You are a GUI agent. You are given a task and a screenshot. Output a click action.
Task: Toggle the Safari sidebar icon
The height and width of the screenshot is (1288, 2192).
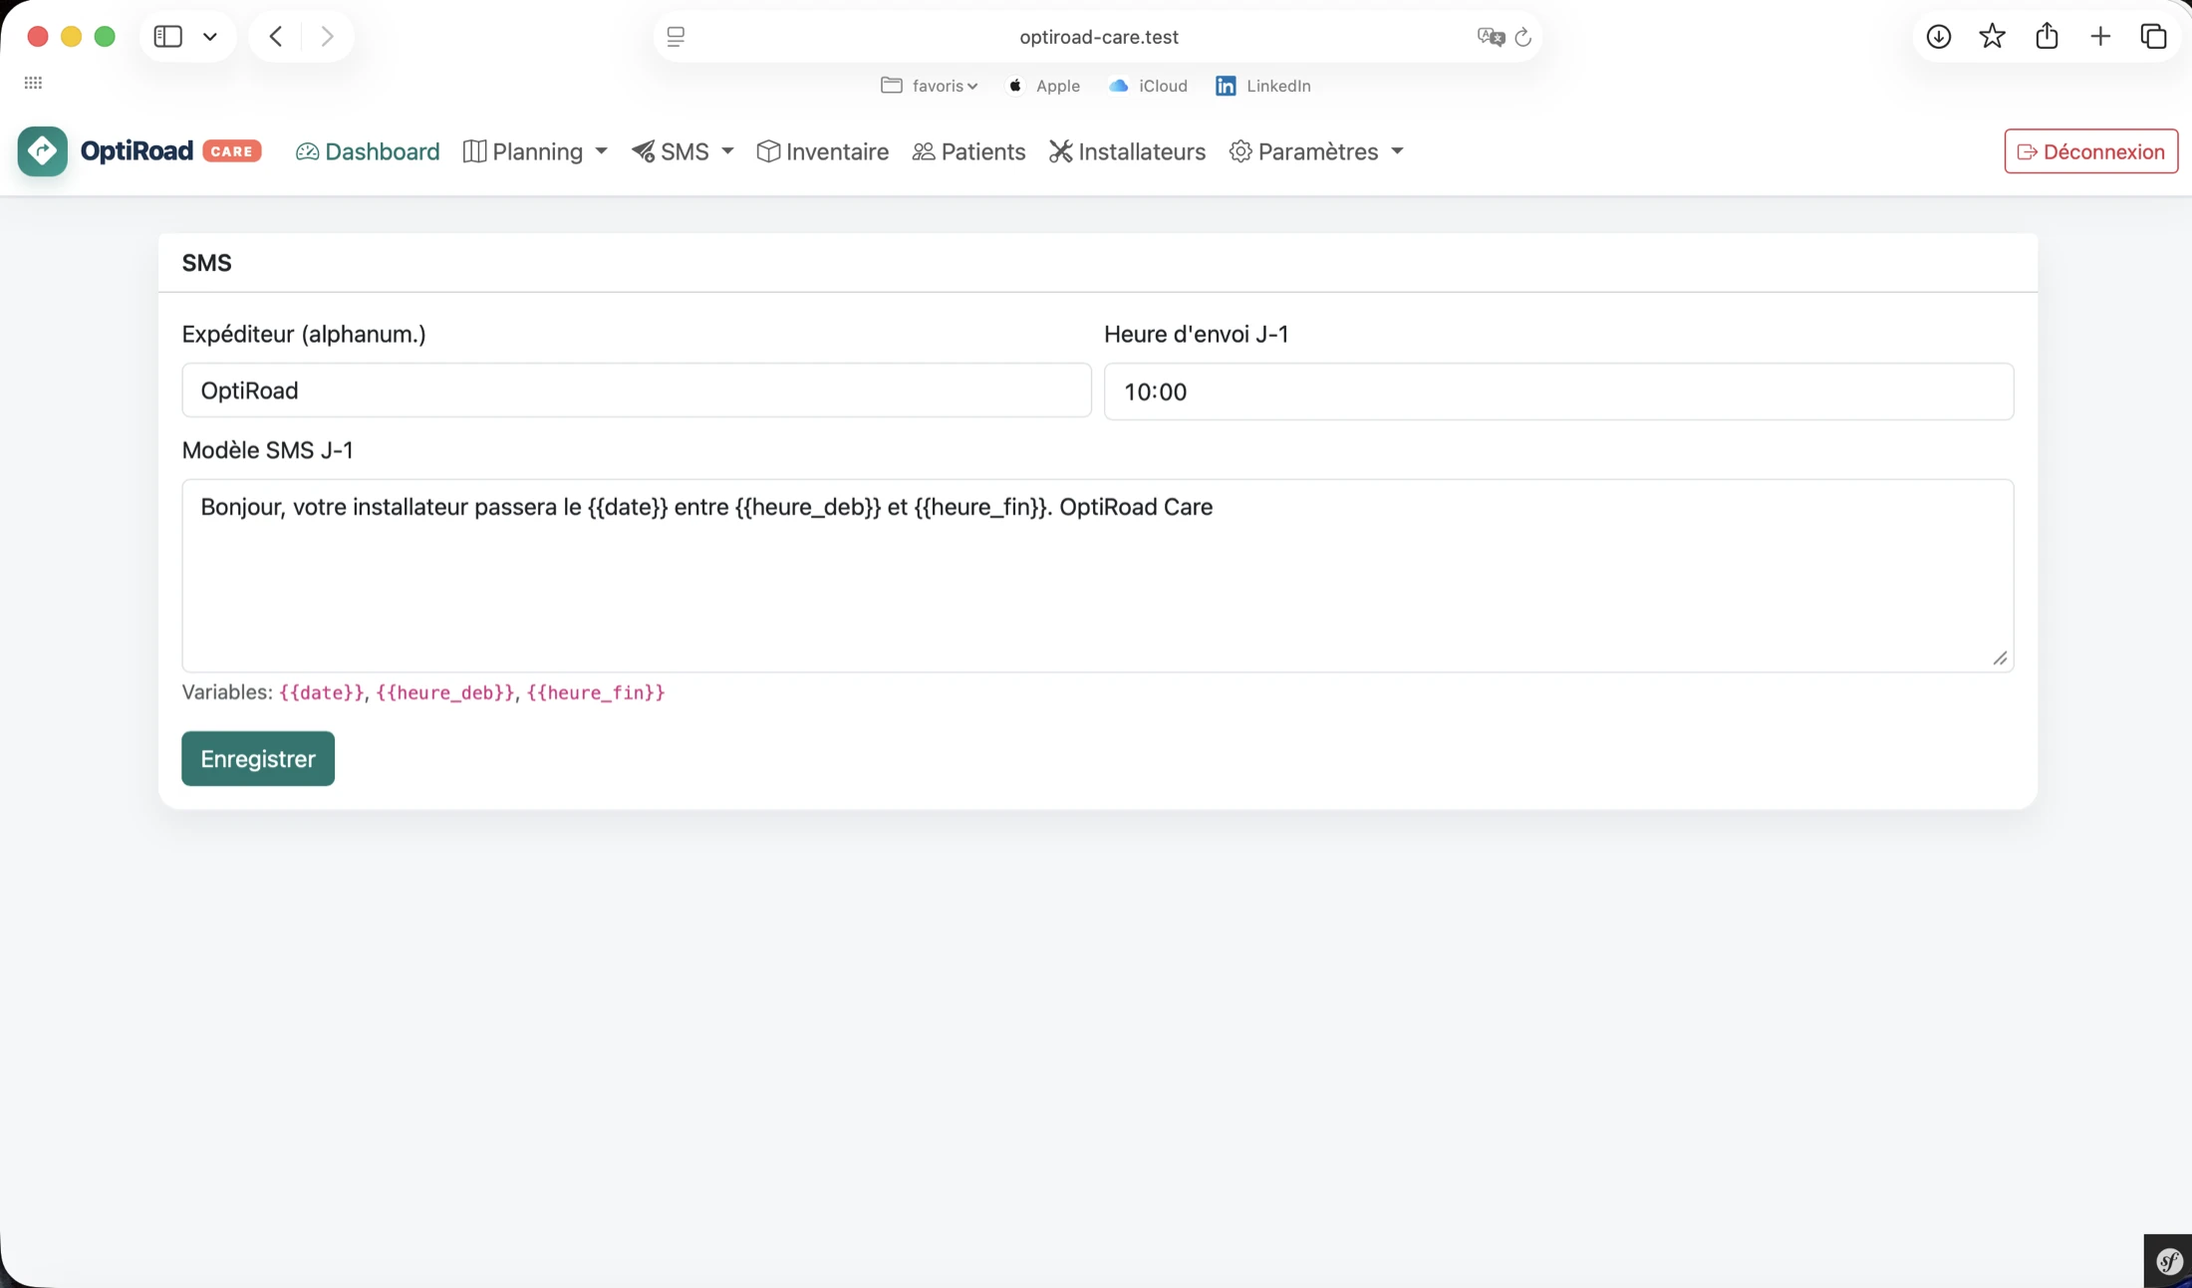click(167, 37)
